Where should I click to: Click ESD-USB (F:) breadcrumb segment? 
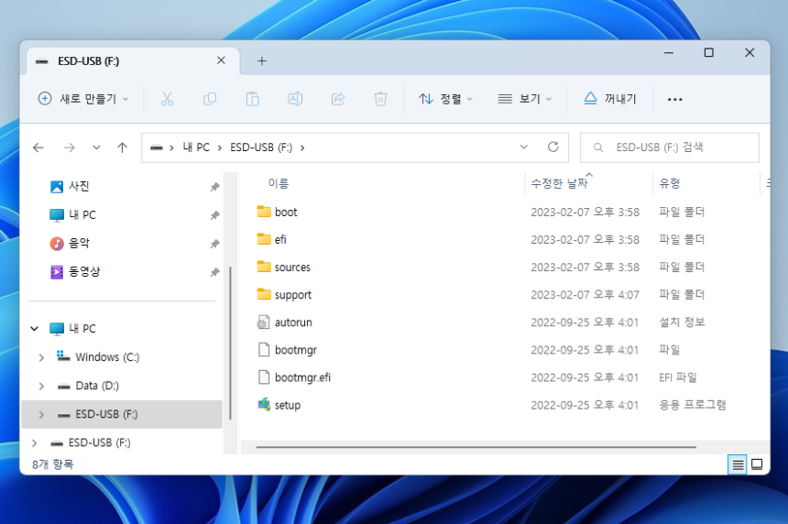coord(261,147)
